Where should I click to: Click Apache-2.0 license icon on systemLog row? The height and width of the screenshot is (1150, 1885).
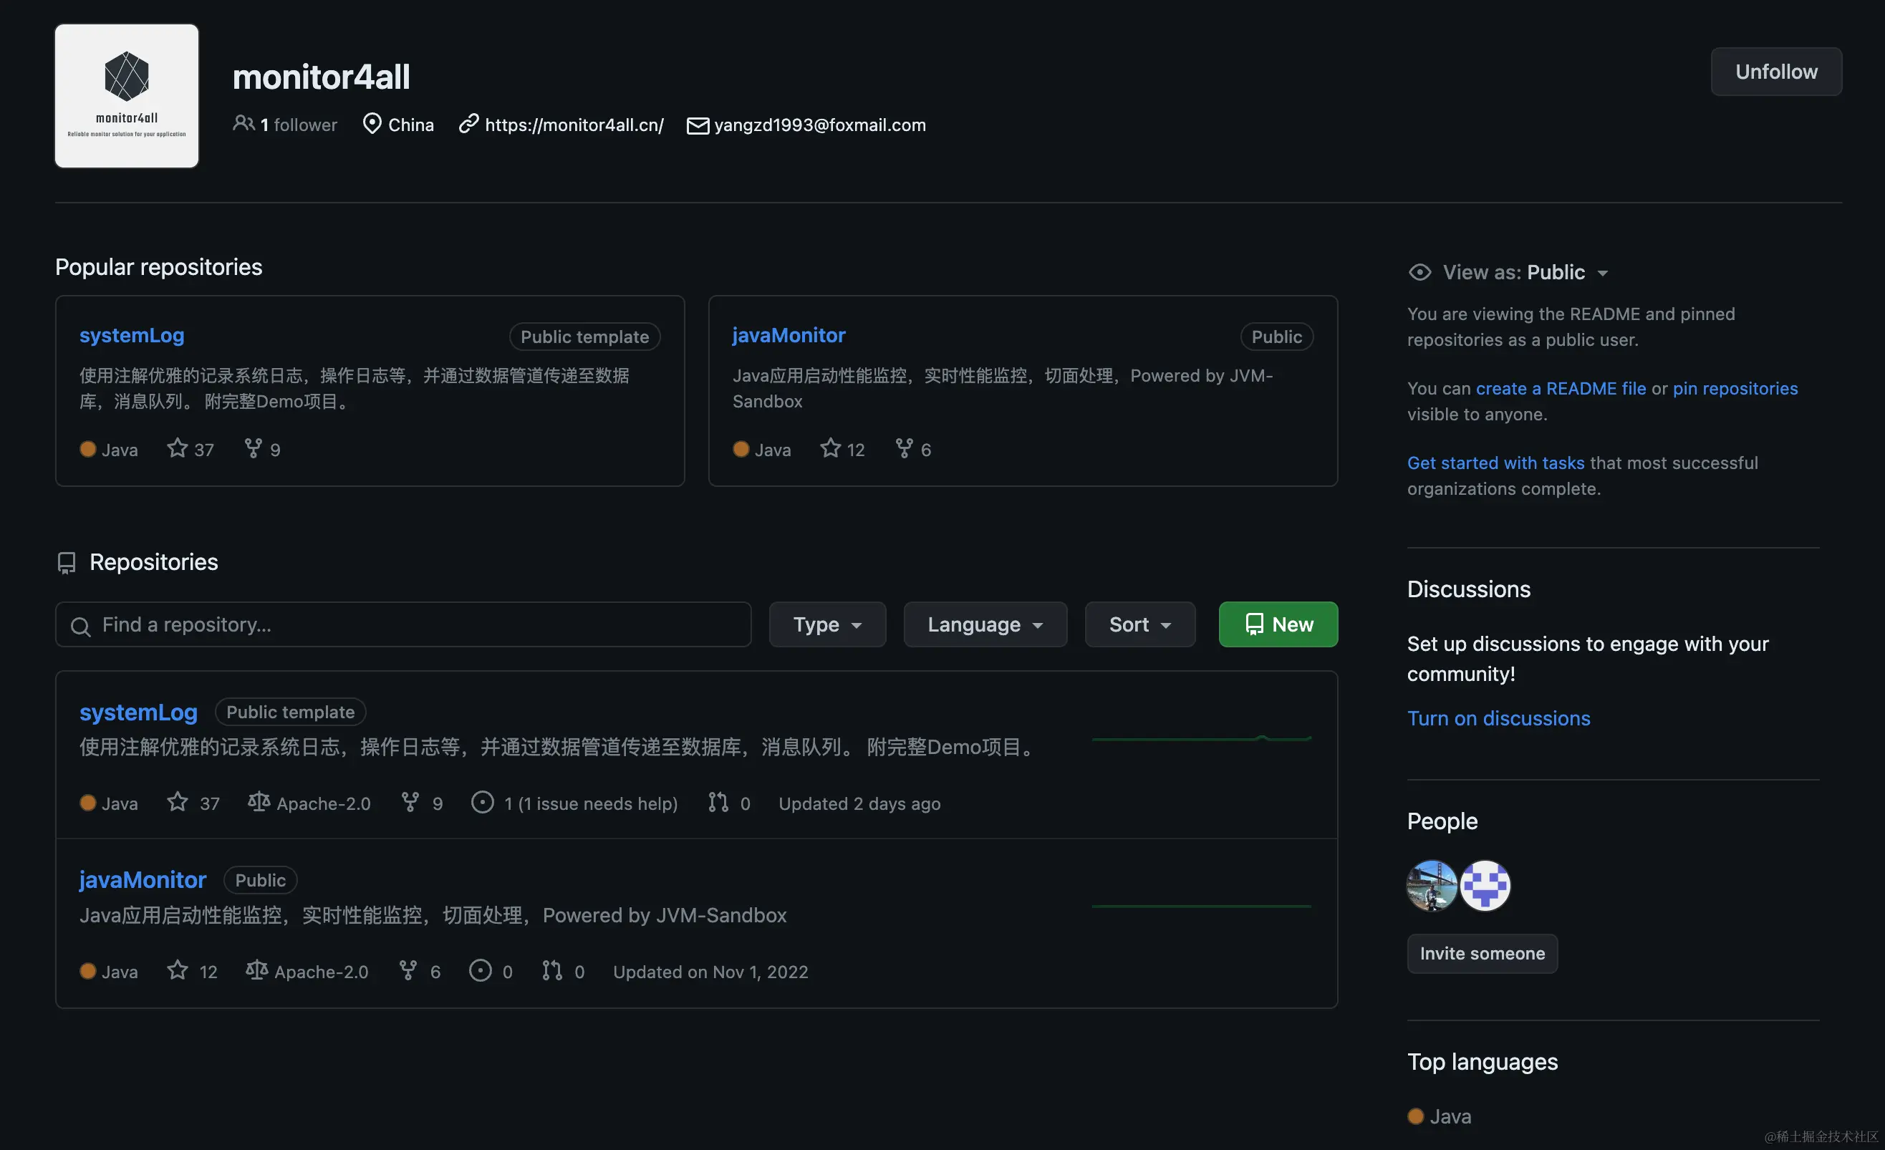tap(259, 802)
